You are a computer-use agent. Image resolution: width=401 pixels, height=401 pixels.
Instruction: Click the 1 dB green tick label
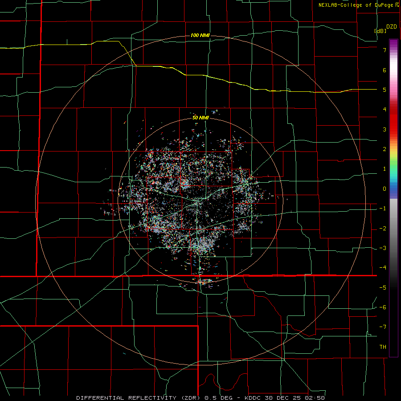(385, 169)
